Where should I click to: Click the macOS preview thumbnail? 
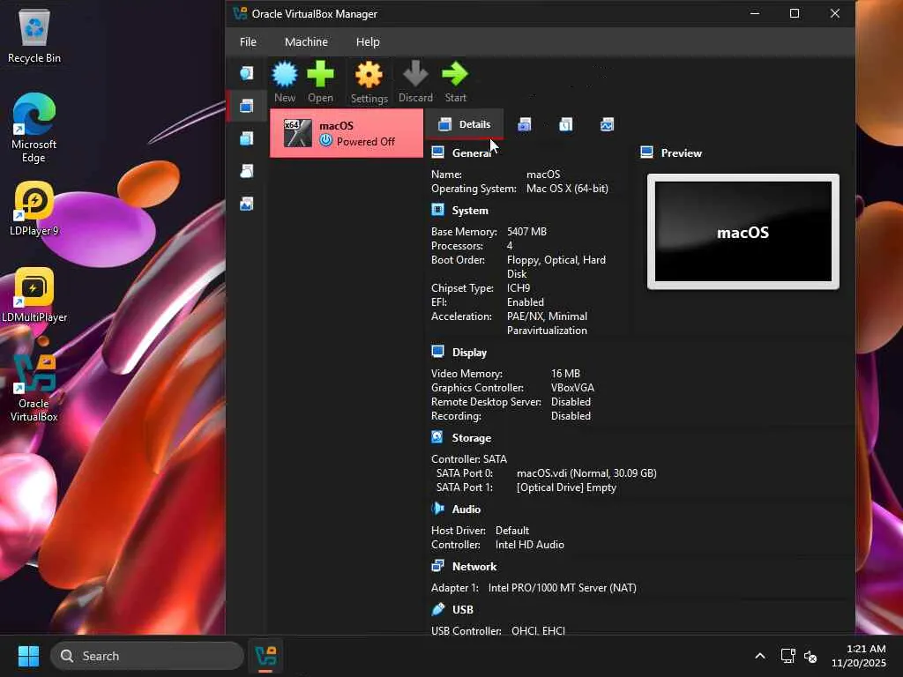(x=743, y=232)
